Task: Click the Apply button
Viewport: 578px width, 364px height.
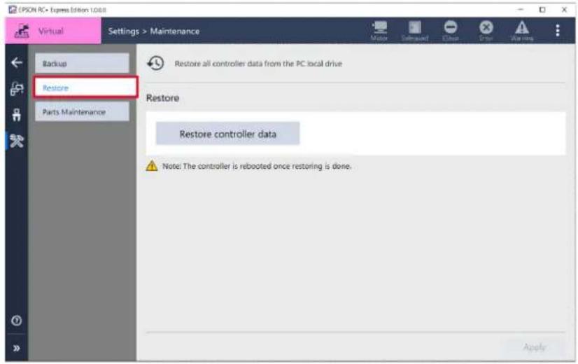Action: tap(535, 347)
